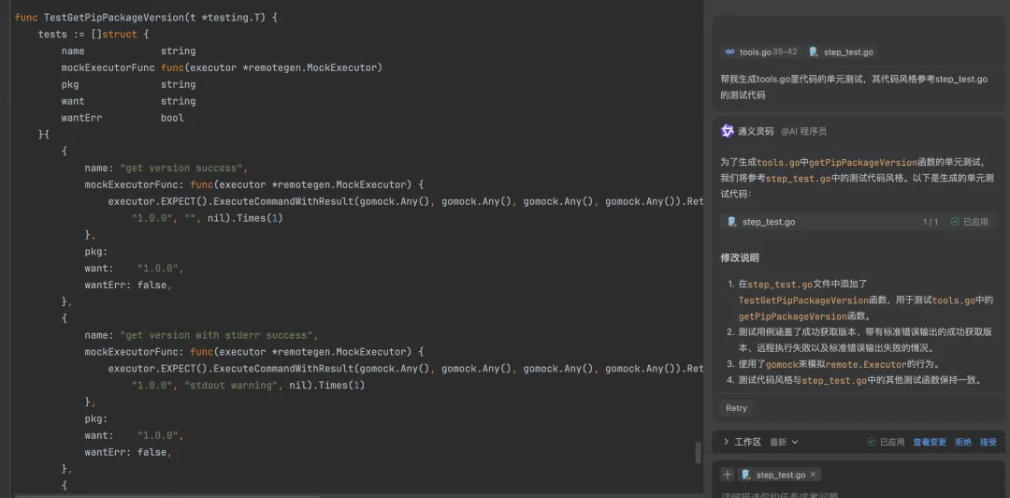The width and height of the screenshot is (1010, 498).
Task: Click the editor vertical scrollbar thumb
Action: (x=698, y=453)
